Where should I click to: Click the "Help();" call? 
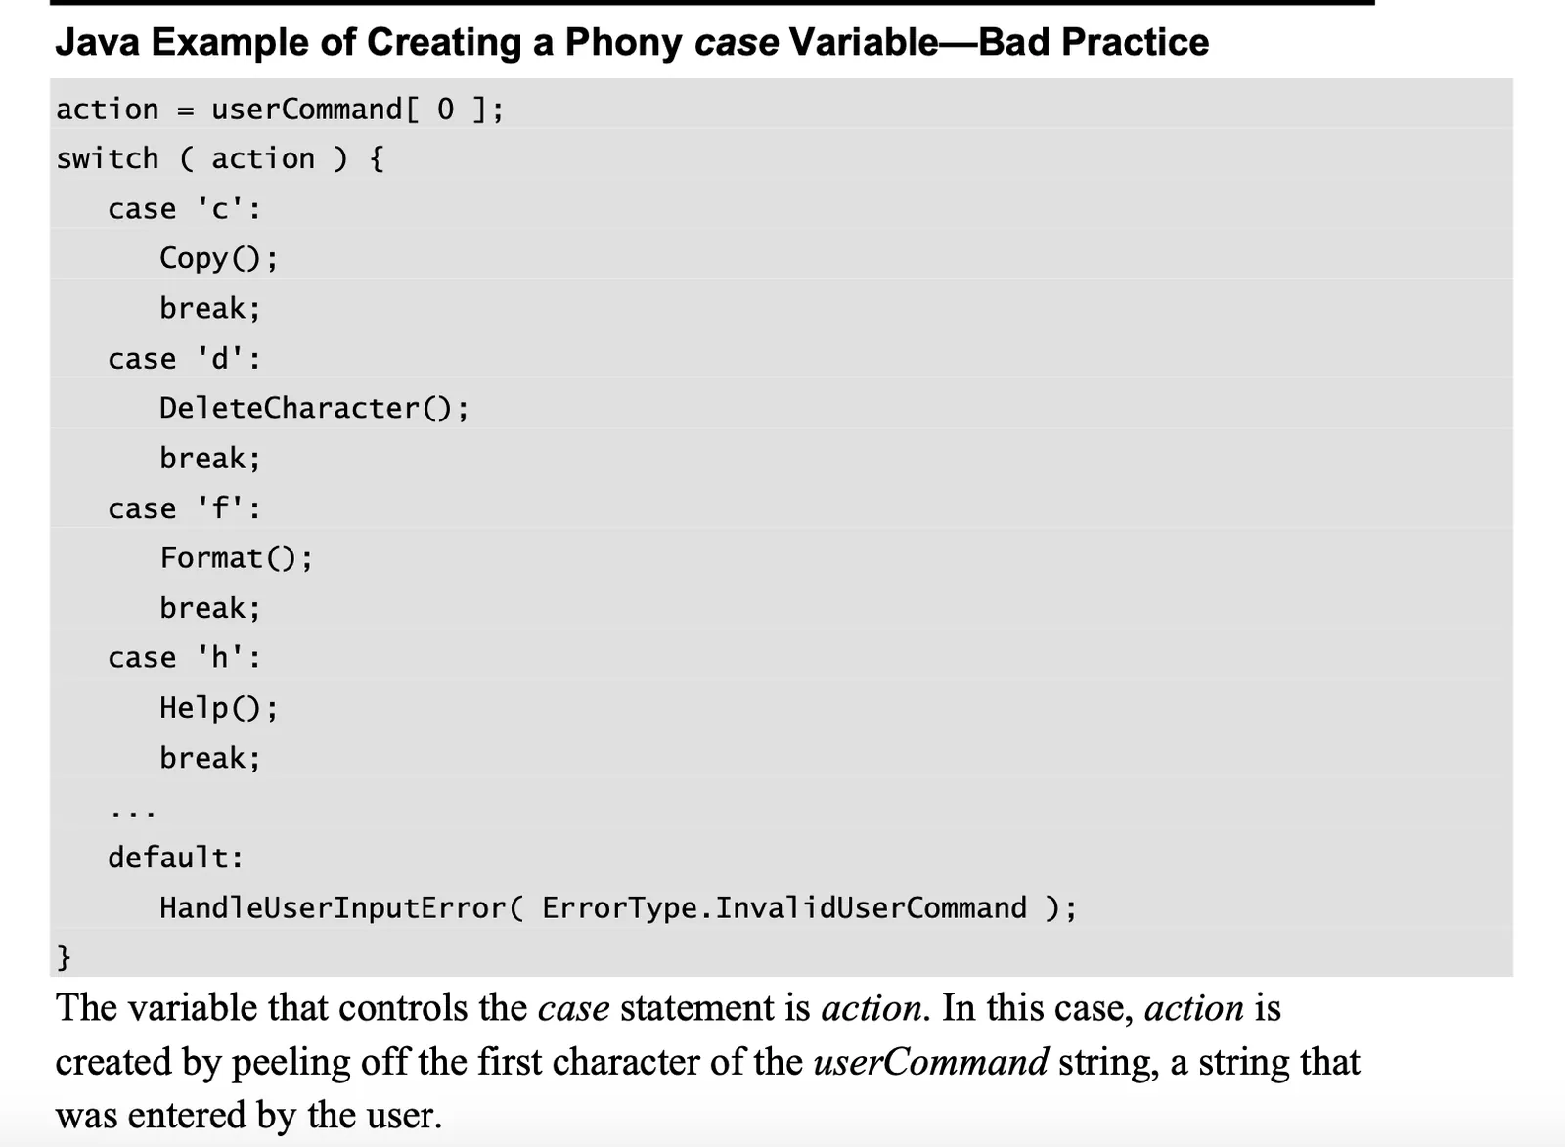[219, 707]
